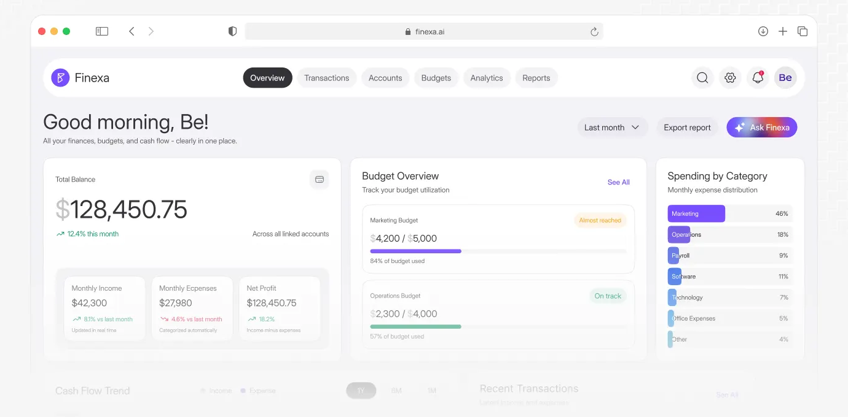Click card icon in Total Balance

point(320,180)
